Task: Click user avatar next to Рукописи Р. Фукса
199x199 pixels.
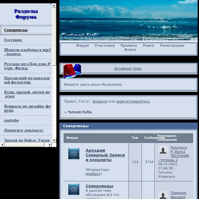Action: pyautogui.click(x=163, y=151)
